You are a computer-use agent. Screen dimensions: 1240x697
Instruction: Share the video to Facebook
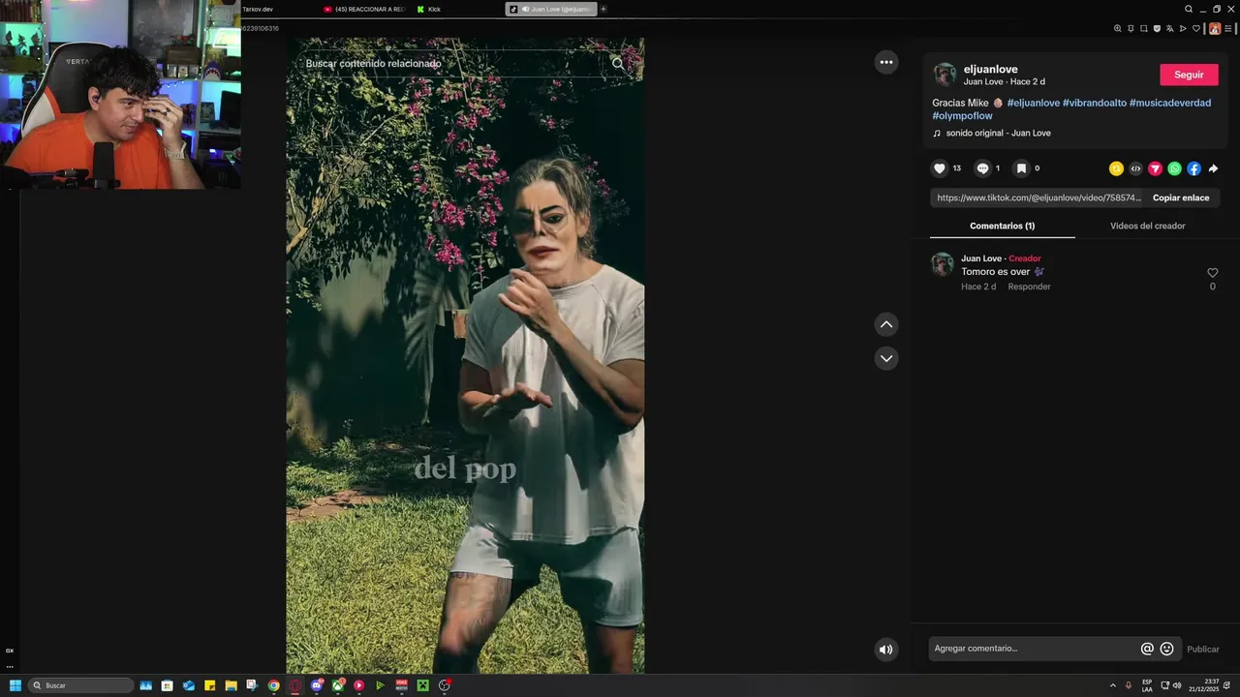pos(1193,168)
